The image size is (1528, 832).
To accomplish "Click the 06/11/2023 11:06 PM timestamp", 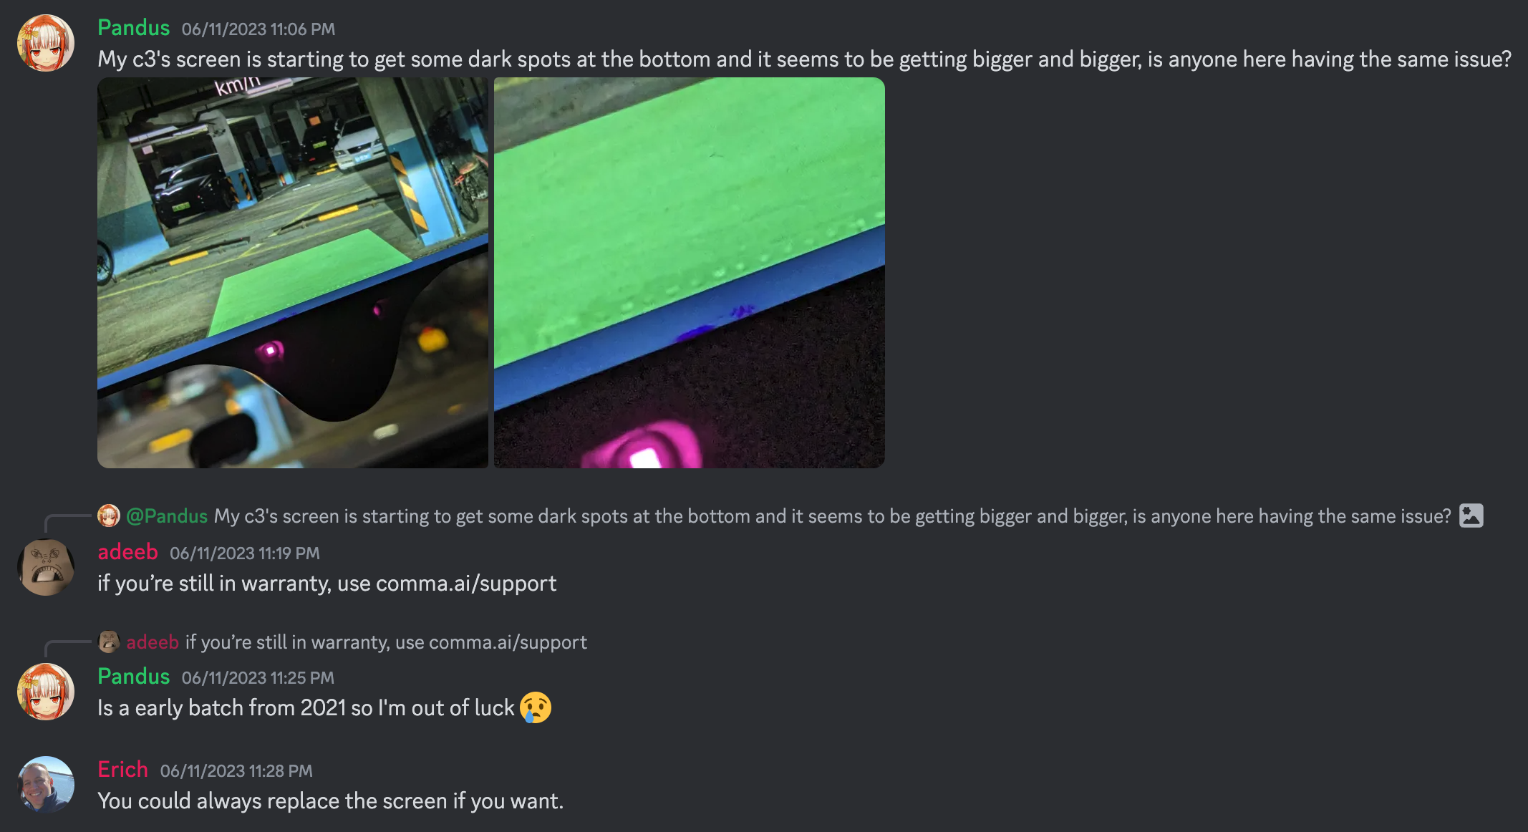I will (258, 29).
